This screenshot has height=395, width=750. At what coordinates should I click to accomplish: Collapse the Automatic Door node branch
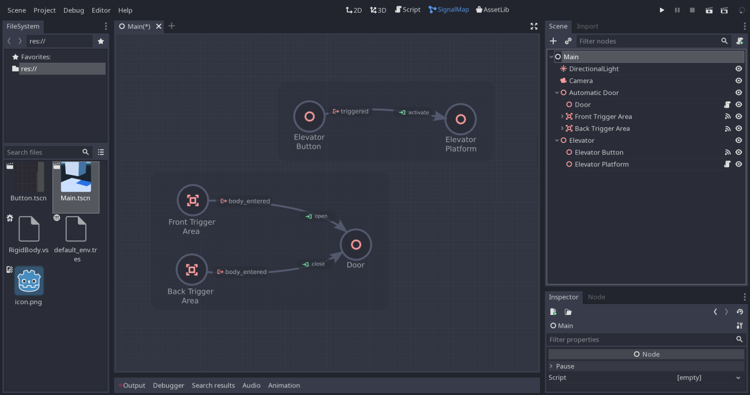tap(556, 92)
